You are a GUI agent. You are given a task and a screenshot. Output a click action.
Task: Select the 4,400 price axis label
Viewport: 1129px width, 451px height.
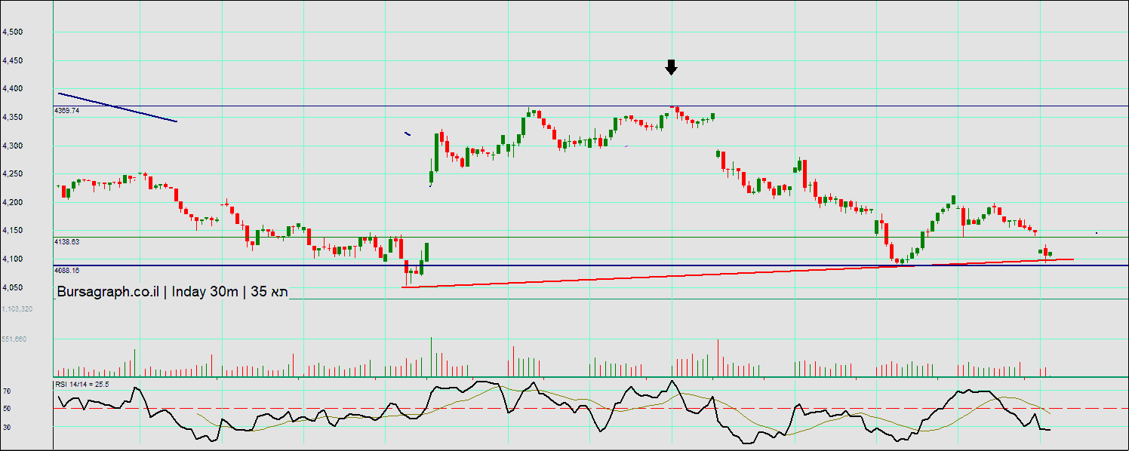(12, 89)
